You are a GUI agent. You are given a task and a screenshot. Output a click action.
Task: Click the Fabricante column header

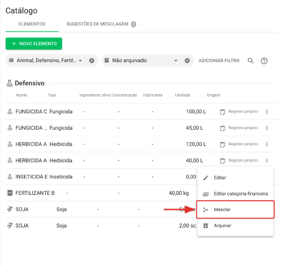[153, 95]
